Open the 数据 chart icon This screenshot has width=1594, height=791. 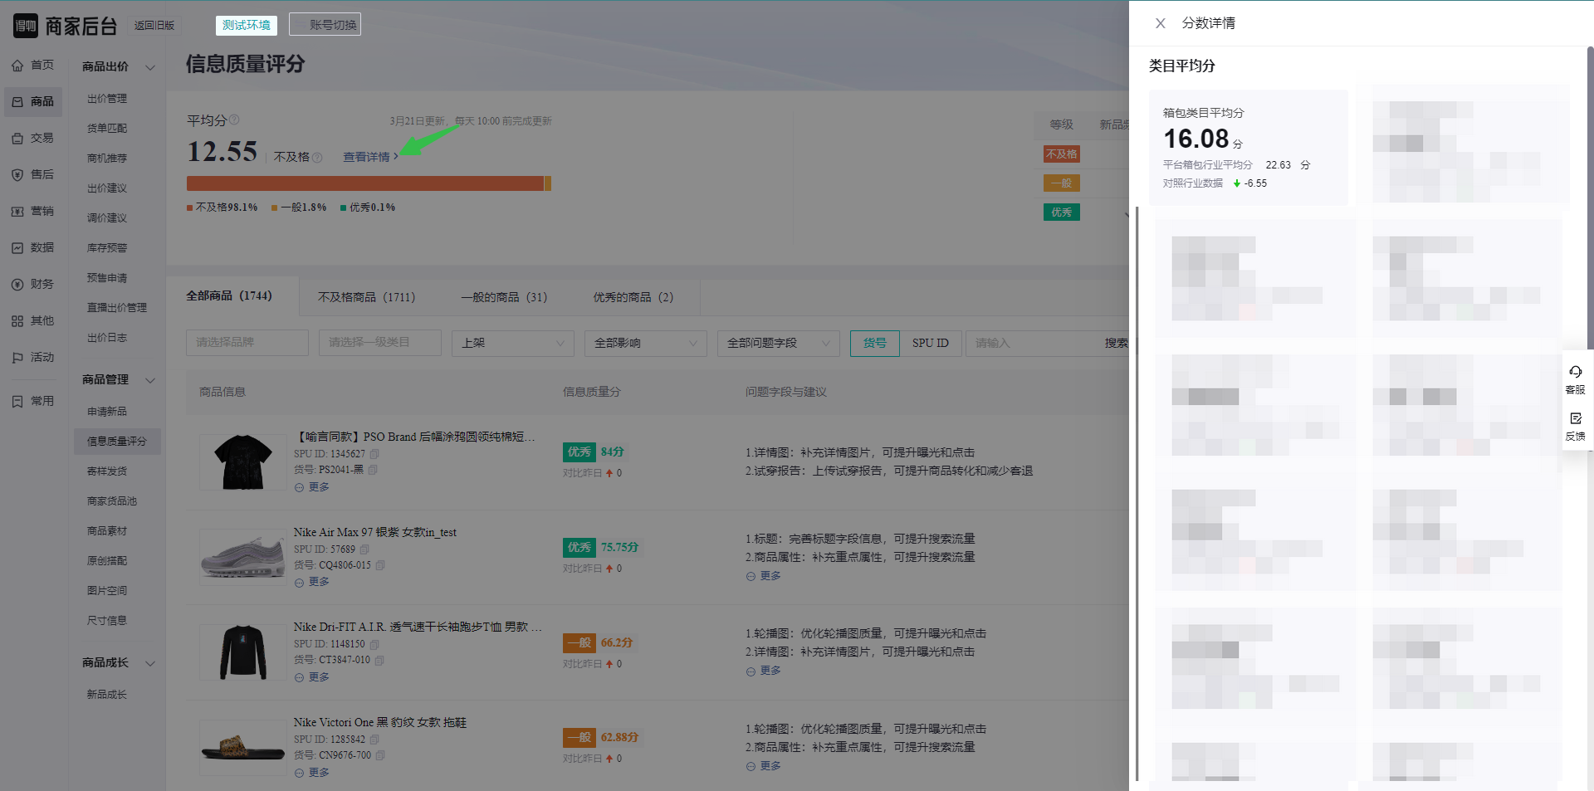tap(17, 248)
